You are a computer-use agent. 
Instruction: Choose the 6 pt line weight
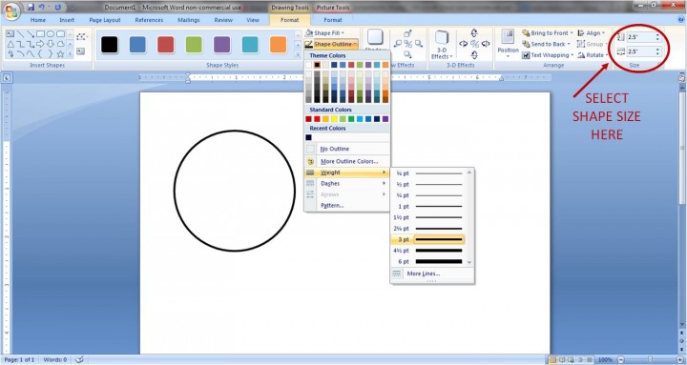click(x=428, y=261)
